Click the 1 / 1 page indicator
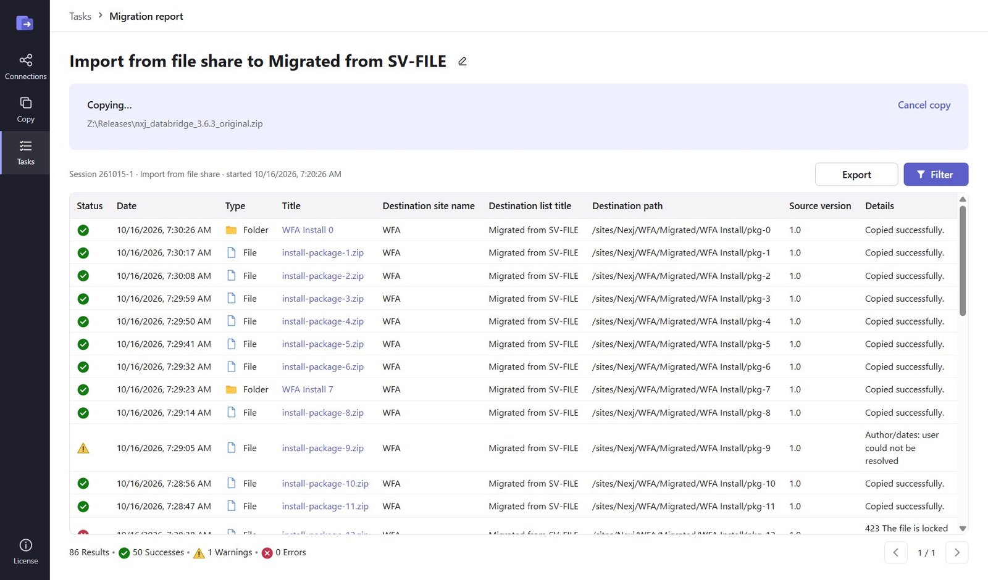This screenshot has width=988, height=580. pyautogui.click(x=926, y=553)
